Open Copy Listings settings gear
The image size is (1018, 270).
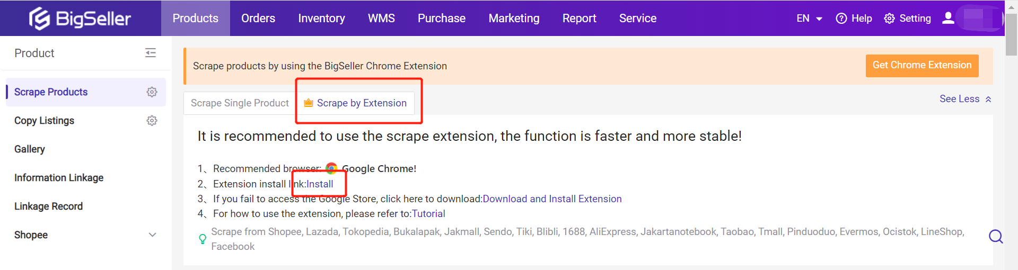pos(152,121)
